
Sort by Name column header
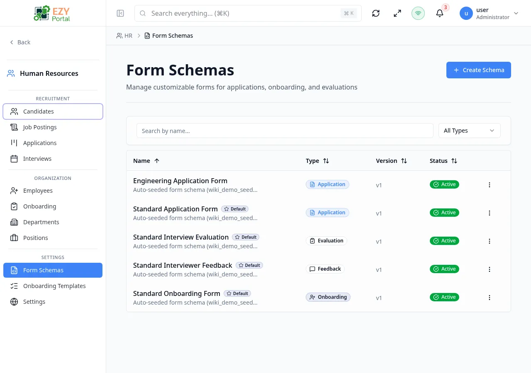click(x=146, y=161)
